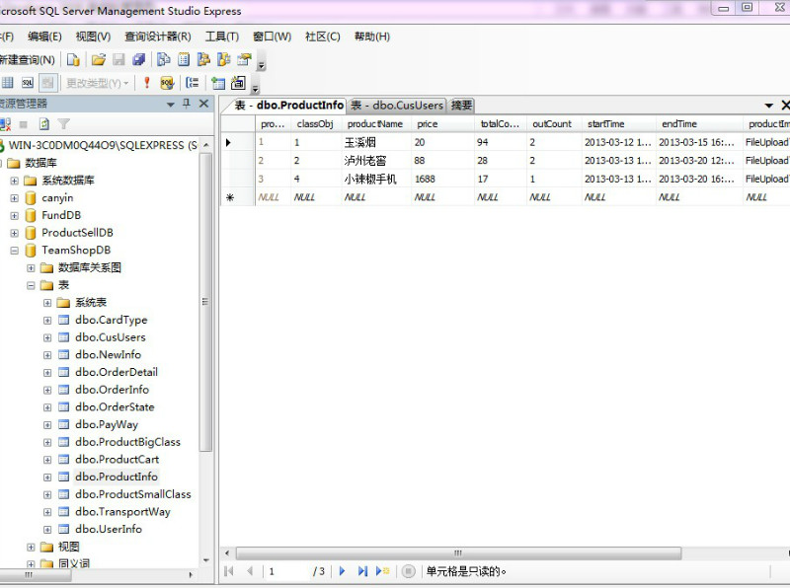Click the 新建查询(N) new query button
Viewport: 790px width, 588px height.
coord(28,60)
